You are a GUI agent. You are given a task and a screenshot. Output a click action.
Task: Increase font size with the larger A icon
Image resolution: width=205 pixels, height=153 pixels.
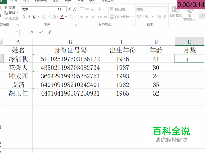coord(70,9)
